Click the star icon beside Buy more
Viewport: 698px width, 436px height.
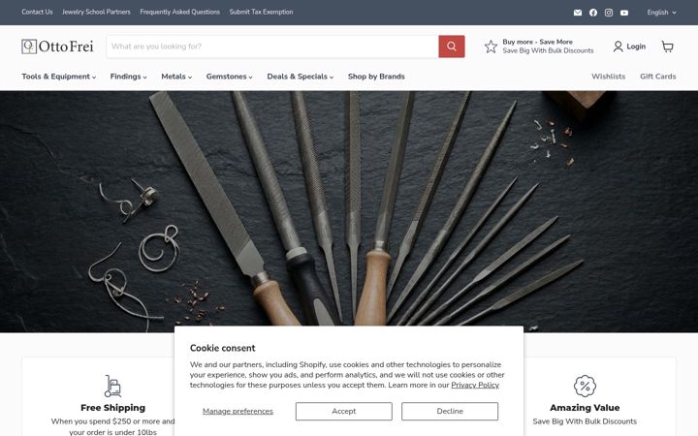491,47
